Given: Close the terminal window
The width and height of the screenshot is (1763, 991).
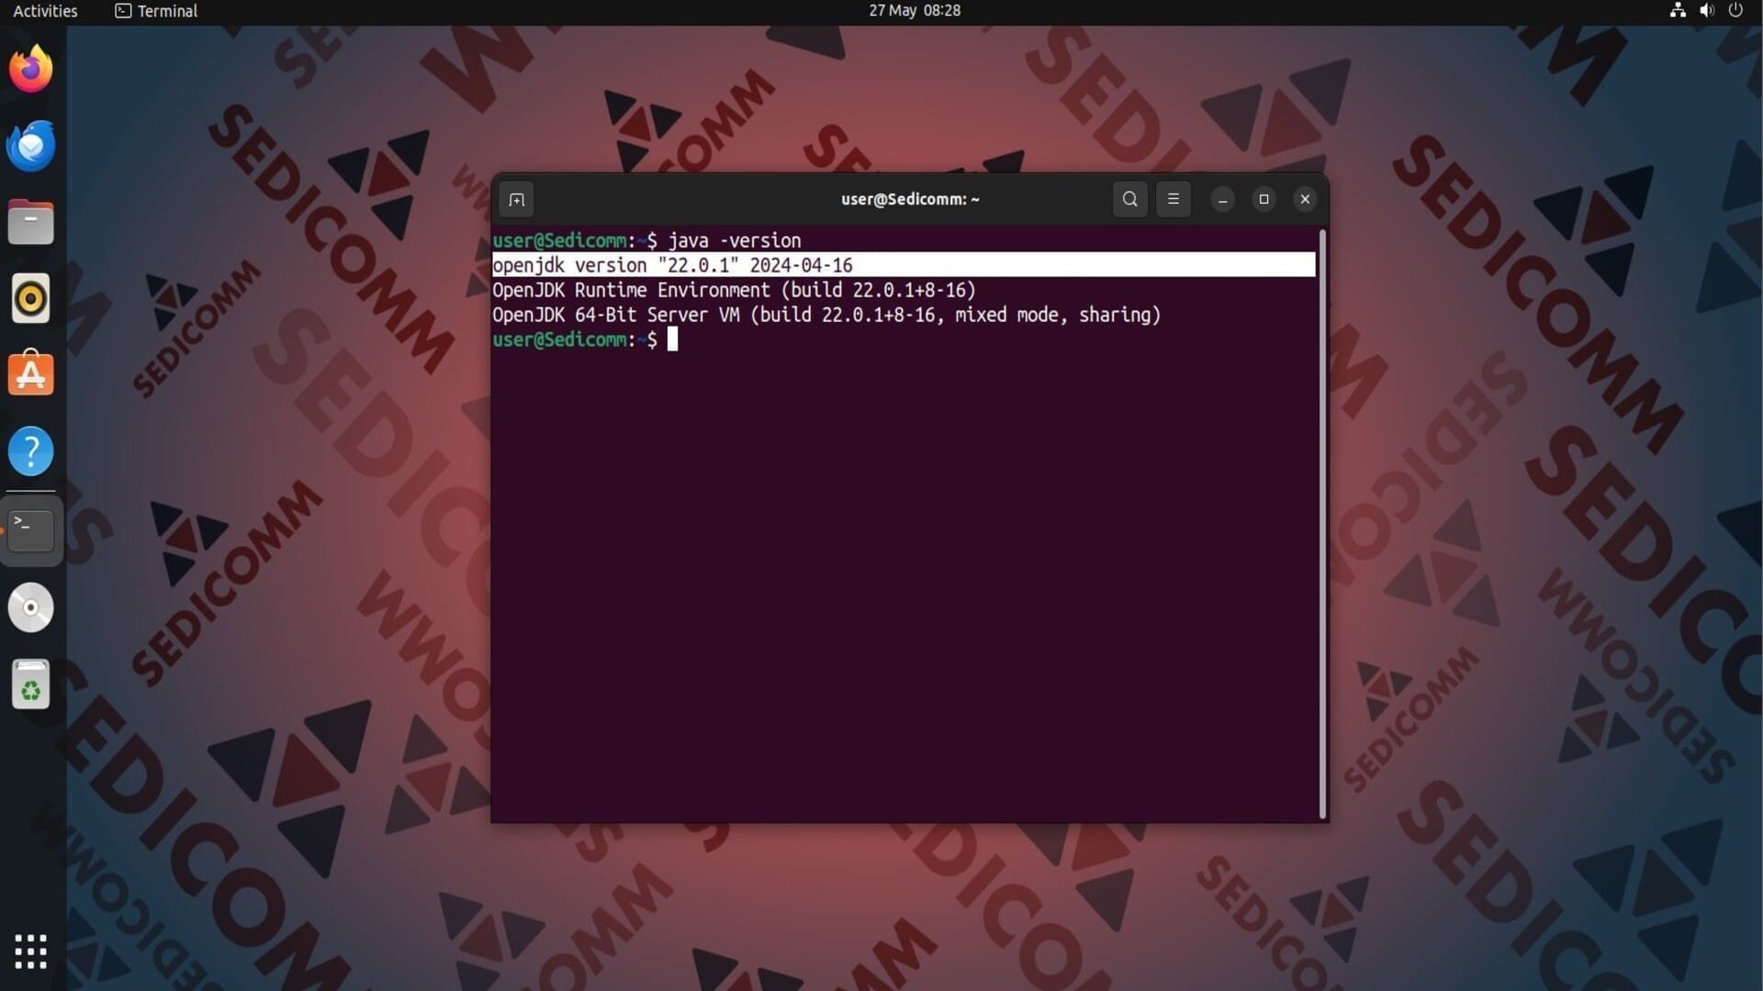Looking at the screenshot, I should (x=1305, y=199).
